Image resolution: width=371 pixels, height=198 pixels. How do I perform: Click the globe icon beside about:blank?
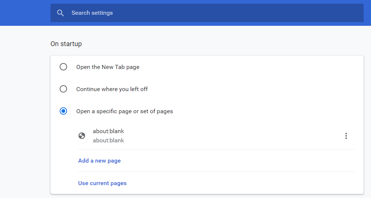[82, 136]
